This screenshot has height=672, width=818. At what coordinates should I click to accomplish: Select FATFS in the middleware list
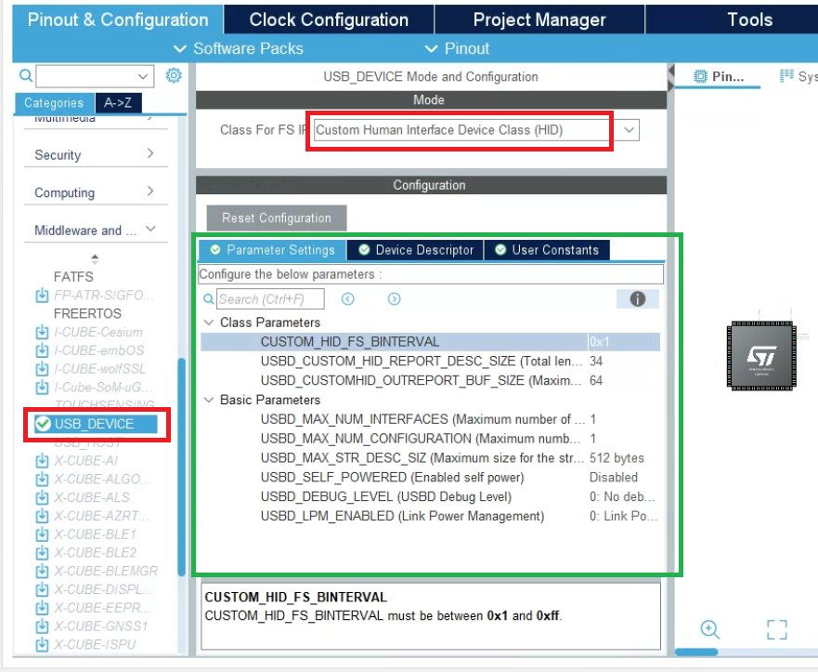[x=73, y=277]
